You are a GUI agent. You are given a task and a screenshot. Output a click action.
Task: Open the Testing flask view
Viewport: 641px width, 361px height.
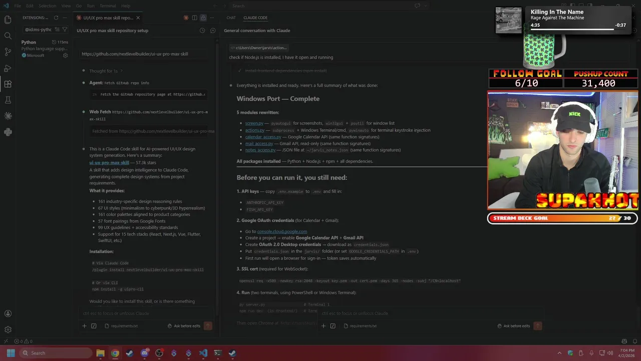[8, 100]
